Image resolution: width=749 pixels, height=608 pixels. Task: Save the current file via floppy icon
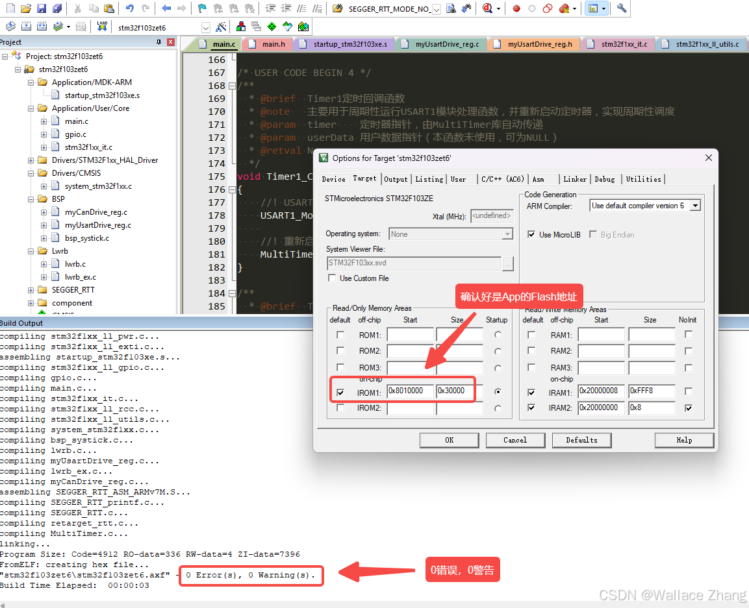[x=42, y=8]
